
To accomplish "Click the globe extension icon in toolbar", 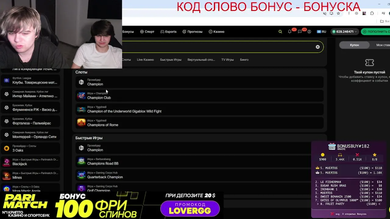I will pos(356,13).
